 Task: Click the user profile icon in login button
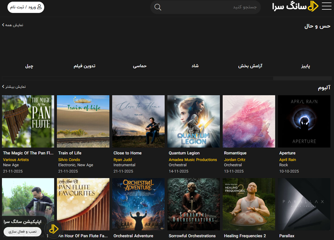coord(39,7)
